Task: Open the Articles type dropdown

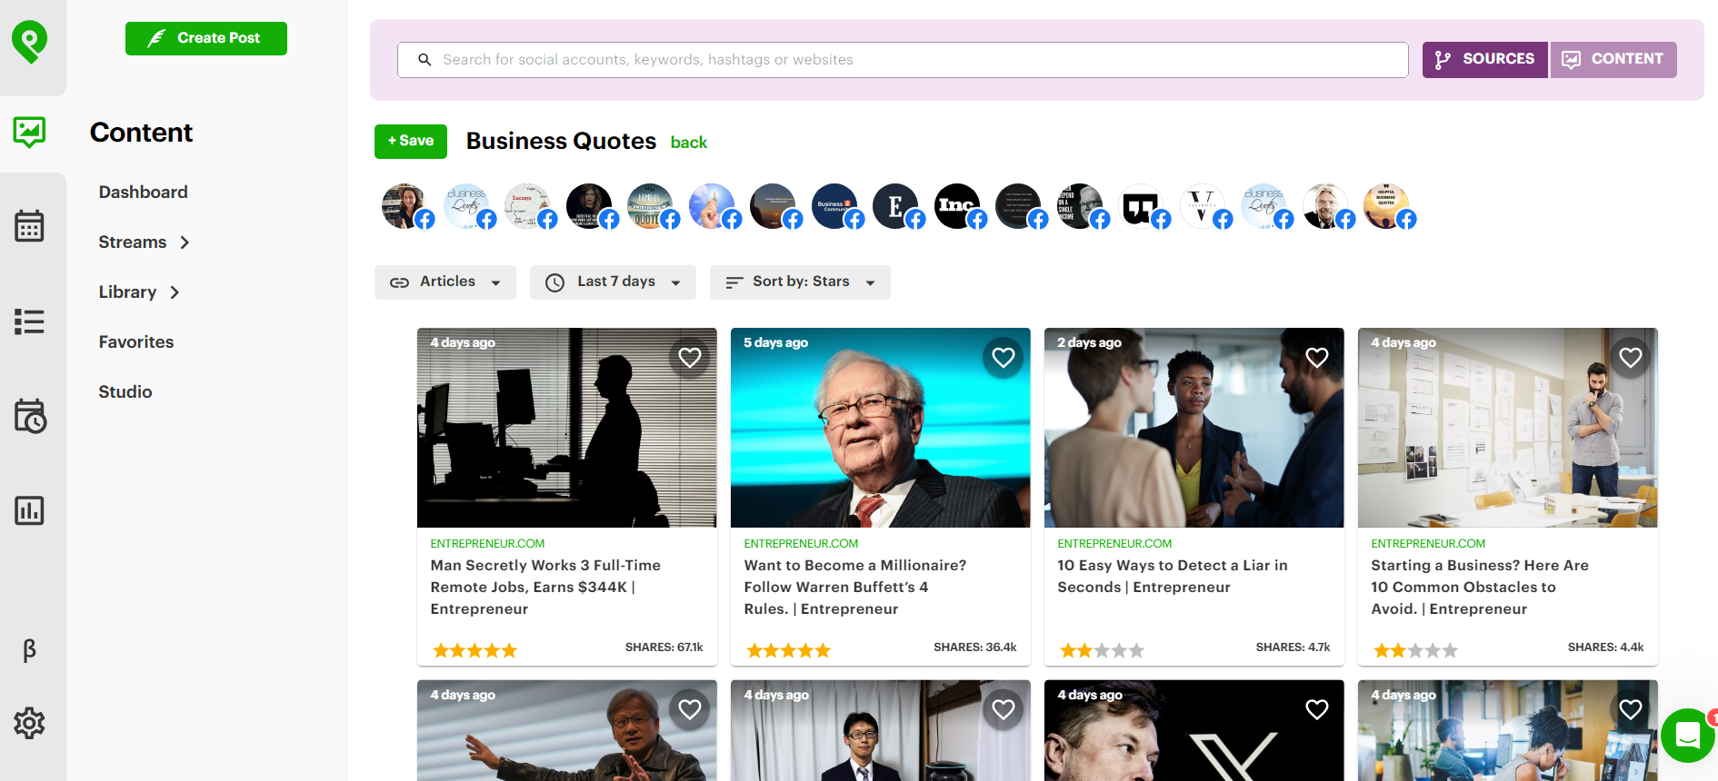Action: 445,282
